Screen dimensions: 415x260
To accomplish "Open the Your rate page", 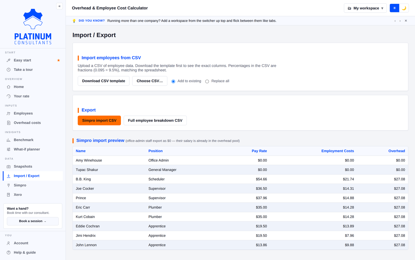I will 33,96.
